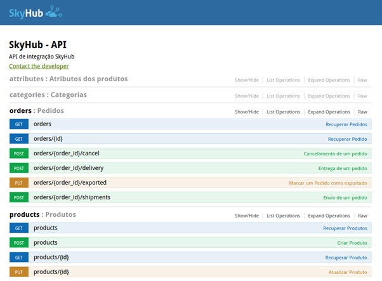
Task: Click the POST badge for orders/{order_id}/cancel
Action: (19, 154)
